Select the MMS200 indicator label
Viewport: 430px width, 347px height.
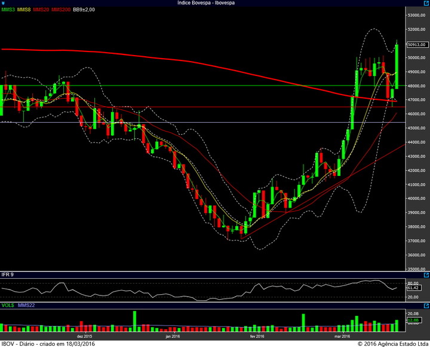tap(61, 10)
